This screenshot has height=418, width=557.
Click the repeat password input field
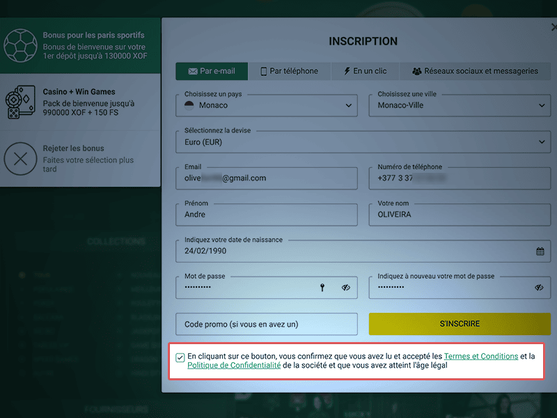coord(460,288)
